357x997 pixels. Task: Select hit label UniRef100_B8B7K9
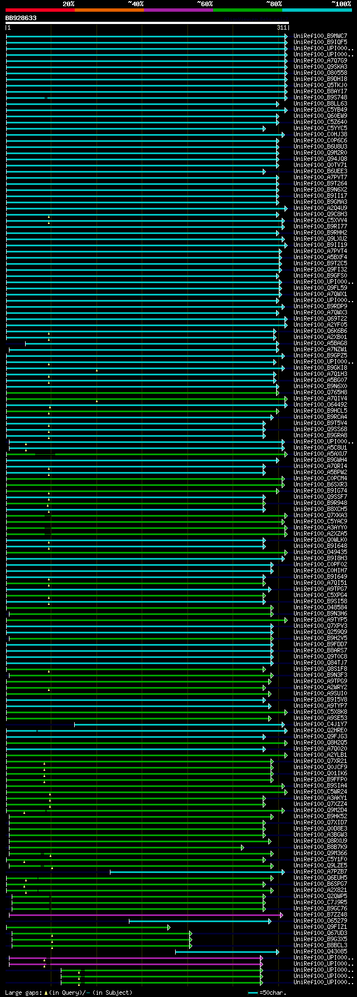(320, 847)
